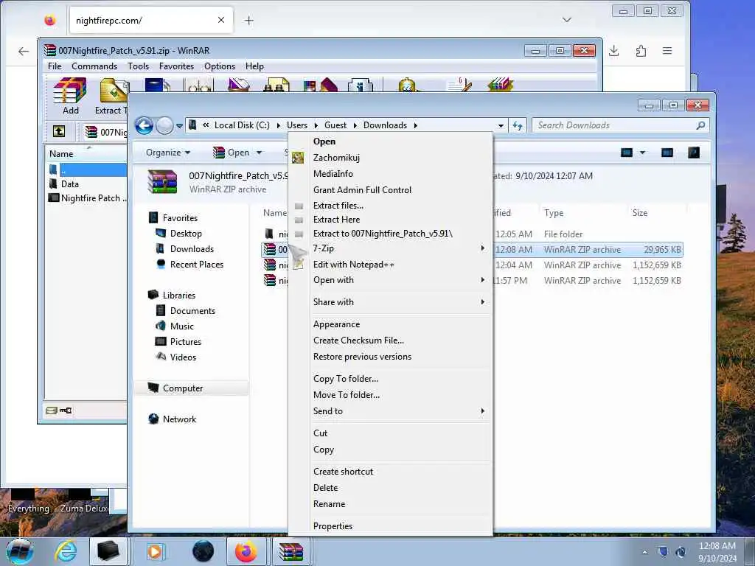Click the Explorer Forward arrow button
This screenshot has height=566, width=755.
(x=164, y=125)
